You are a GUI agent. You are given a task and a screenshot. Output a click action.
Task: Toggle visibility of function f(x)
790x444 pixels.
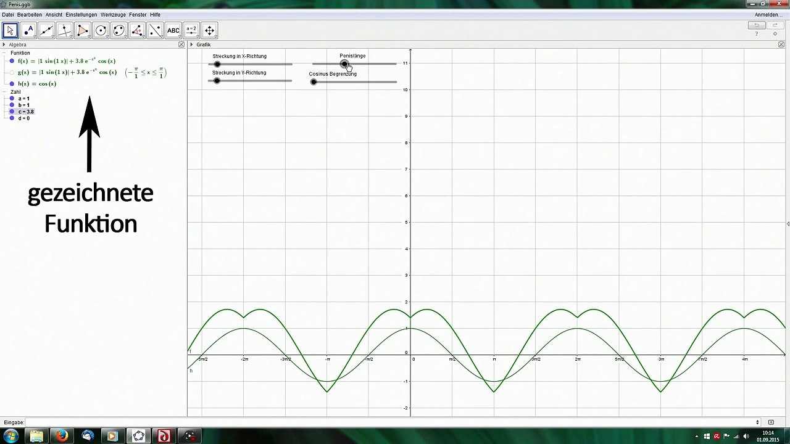click(x=12, y=61)
